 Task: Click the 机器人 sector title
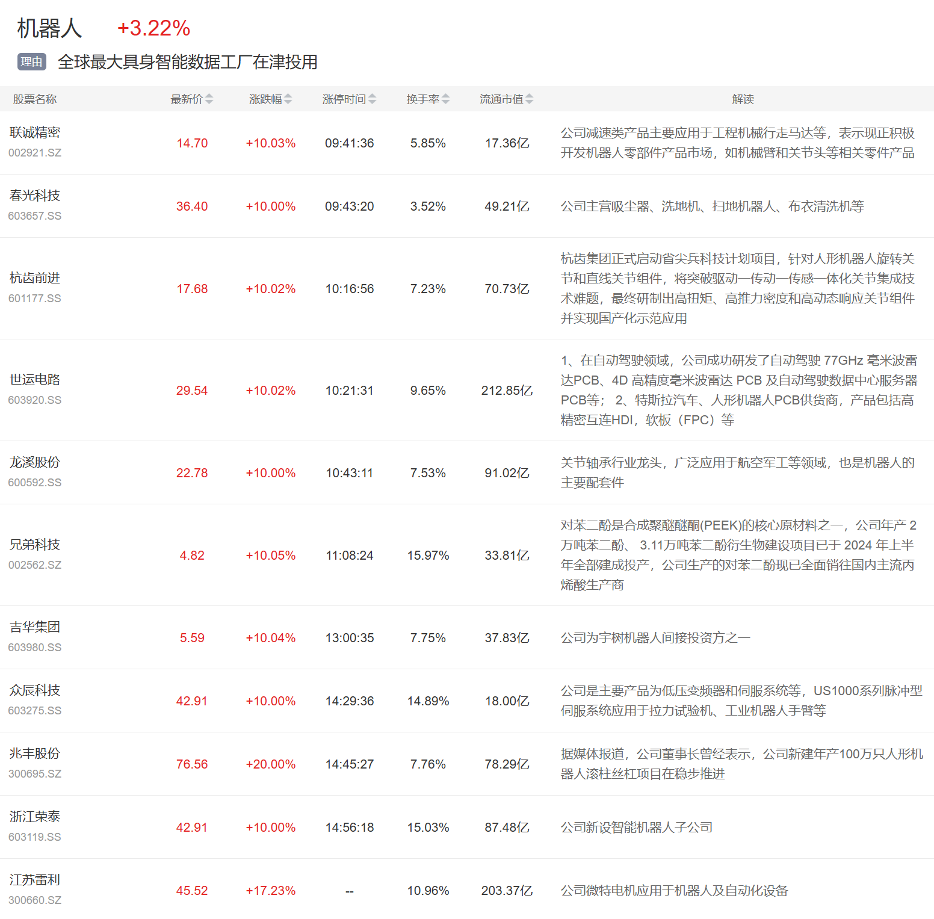(x=49, y=28)
